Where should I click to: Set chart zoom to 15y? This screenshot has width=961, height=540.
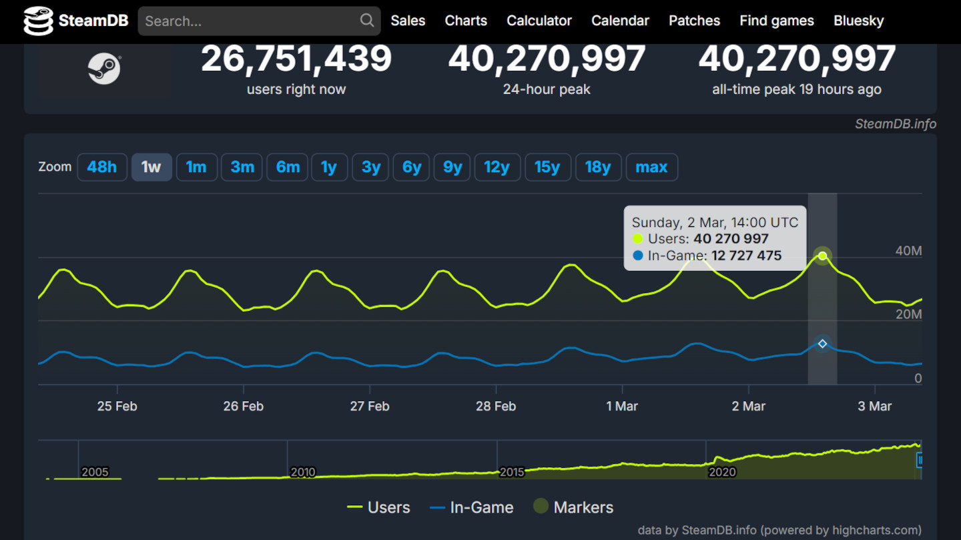coord(548,167)
